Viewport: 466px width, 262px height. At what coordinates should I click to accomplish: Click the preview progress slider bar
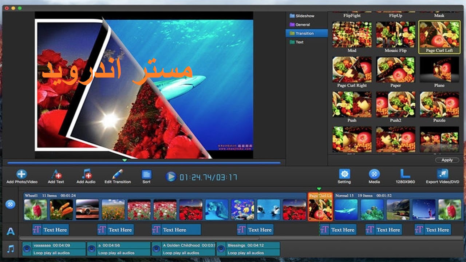pos(144,163)
